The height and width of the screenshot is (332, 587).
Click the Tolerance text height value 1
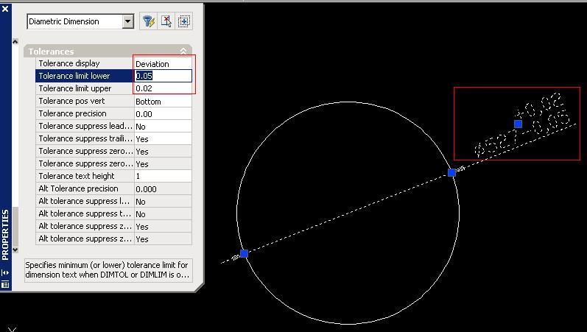163,176
